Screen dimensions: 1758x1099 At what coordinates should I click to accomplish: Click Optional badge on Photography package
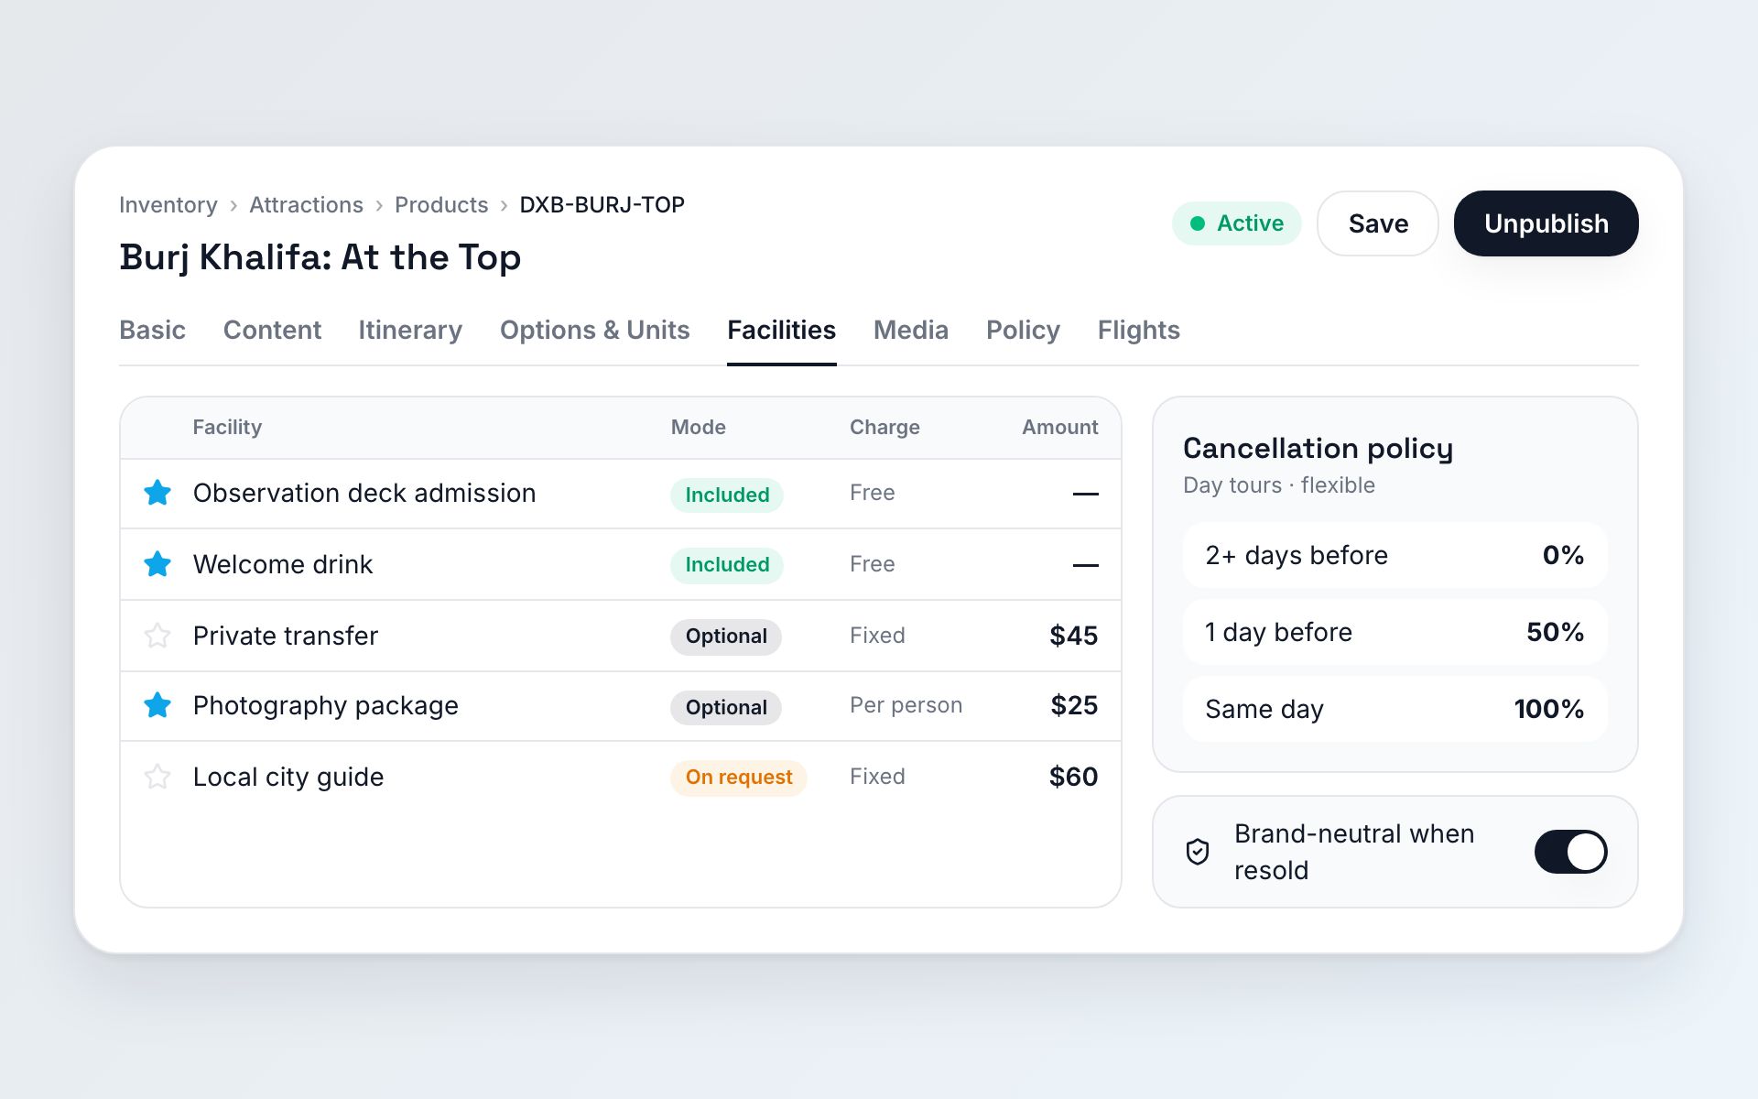click(x=726, y=707)
